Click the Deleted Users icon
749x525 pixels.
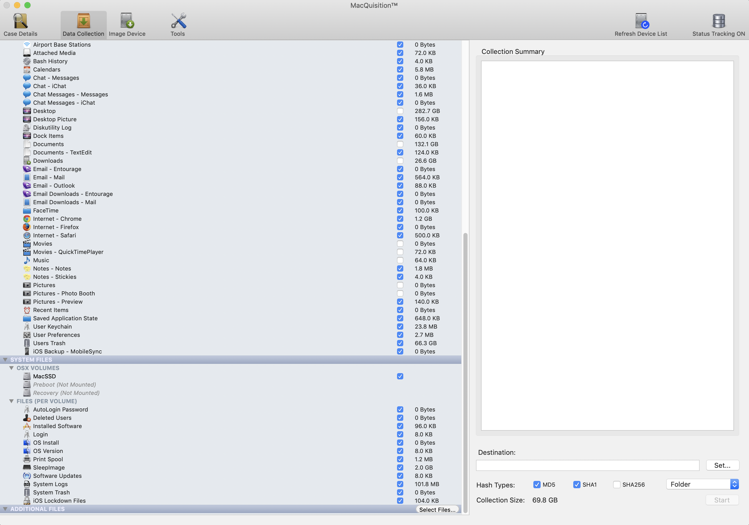(27, 418)
